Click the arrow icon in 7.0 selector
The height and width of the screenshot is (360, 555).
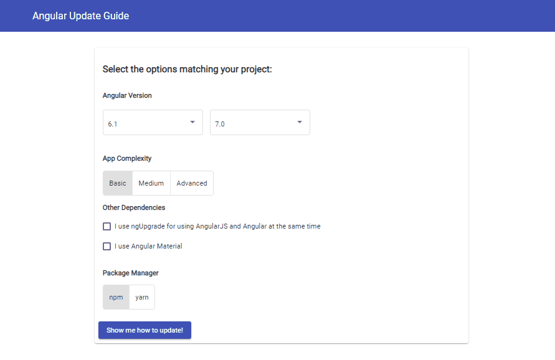coord(300,122)
